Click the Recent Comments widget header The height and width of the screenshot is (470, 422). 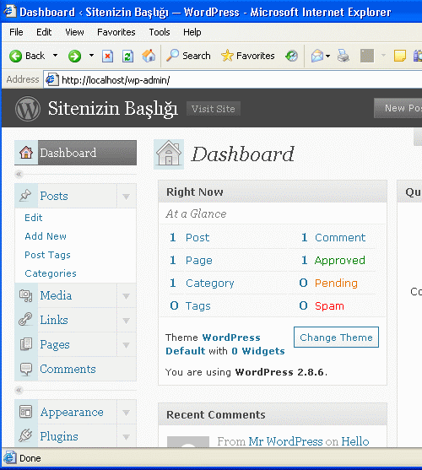273,414
